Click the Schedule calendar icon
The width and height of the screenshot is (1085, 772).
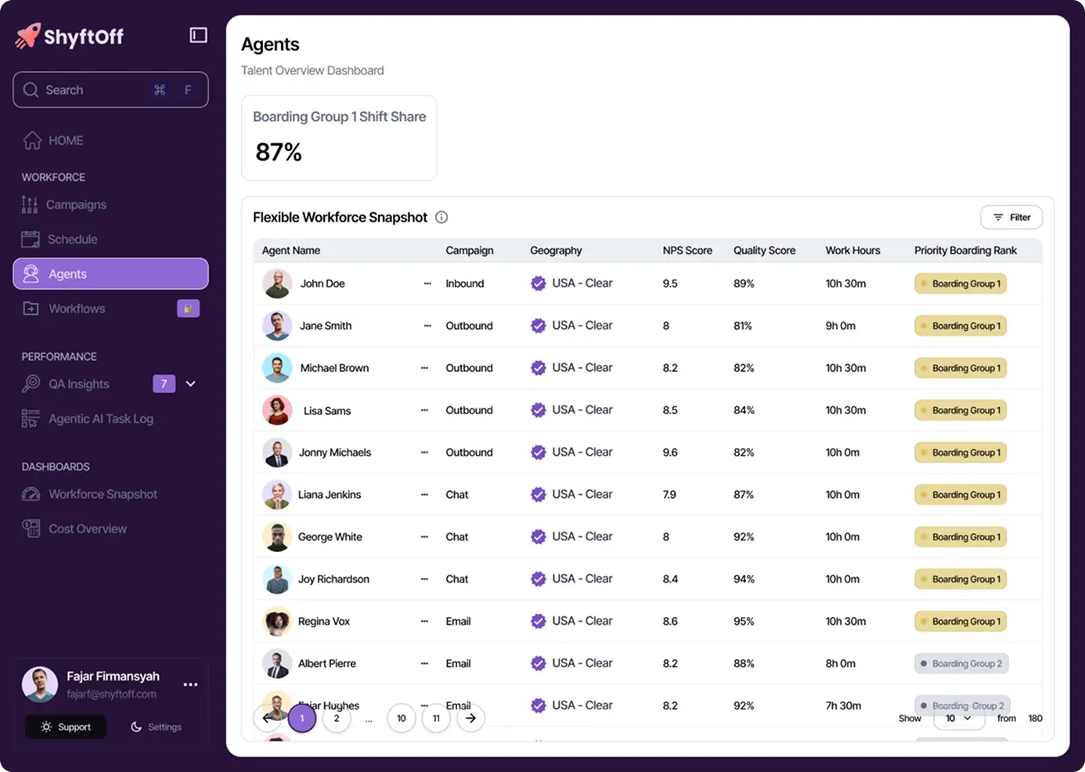(31, 239)
